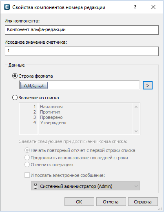The height and width of the screenshot is (212, 164).
Task: Click the Имя компонента input field
Action: coord(82,30)
